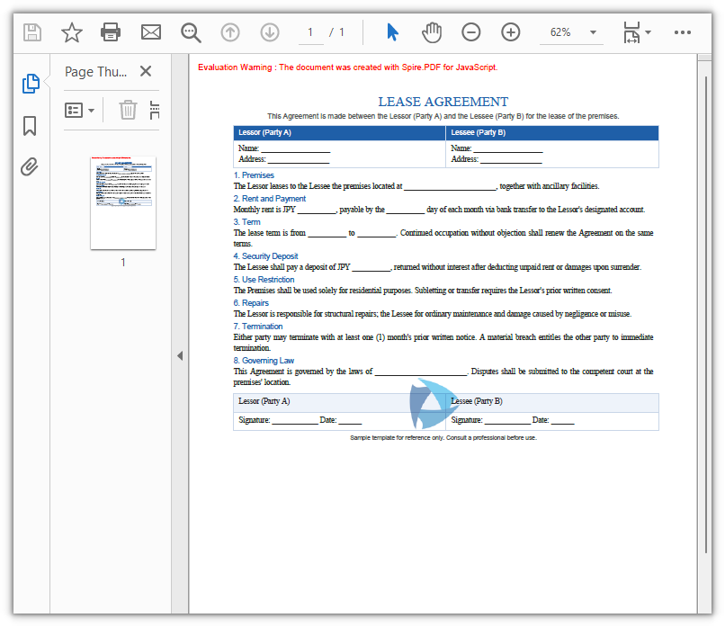Click the '6. Repairs' heading
Viewport: 725px width, 627px height.
(x=251, y=303)
